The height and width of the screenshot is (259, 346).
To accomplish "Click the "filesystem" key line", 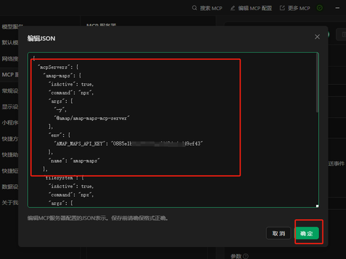I will [x=64, y=178].
